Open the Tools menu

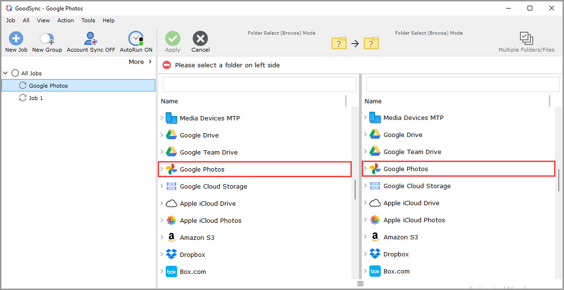(x=88, y=20)
